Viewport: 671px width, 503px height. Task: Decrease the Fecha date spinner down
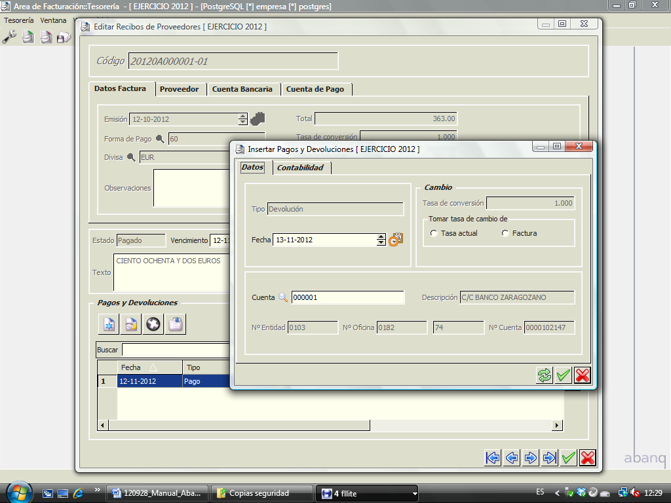click(x=381, y=242)
